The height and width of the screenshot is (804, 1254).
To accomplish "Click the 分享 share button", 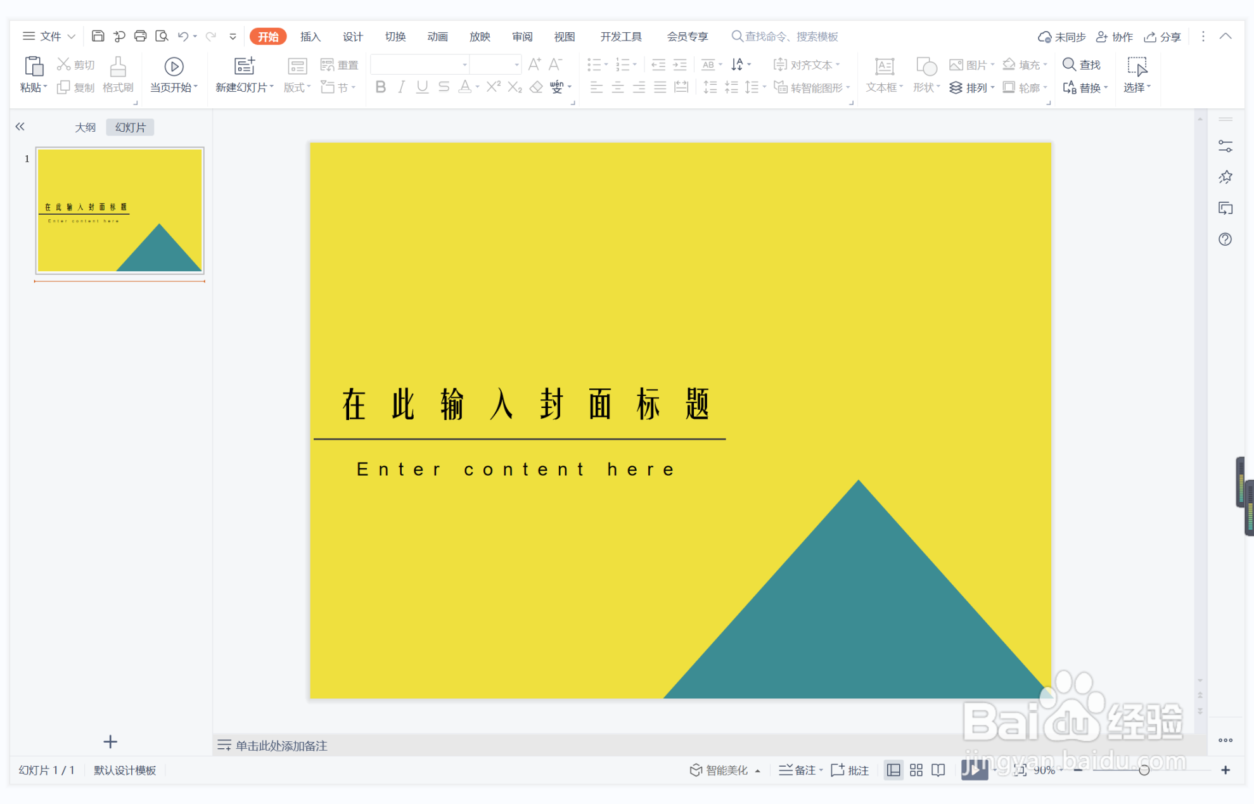I will click(1162, 36).
